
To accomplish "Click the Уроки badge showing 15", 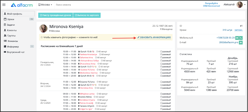I will (31, 19).
